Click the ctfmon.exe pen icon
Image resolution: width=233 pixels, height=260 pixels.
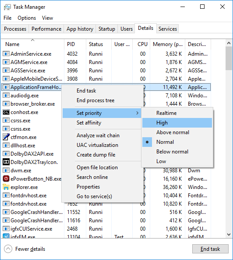click(x=6, y=137)
